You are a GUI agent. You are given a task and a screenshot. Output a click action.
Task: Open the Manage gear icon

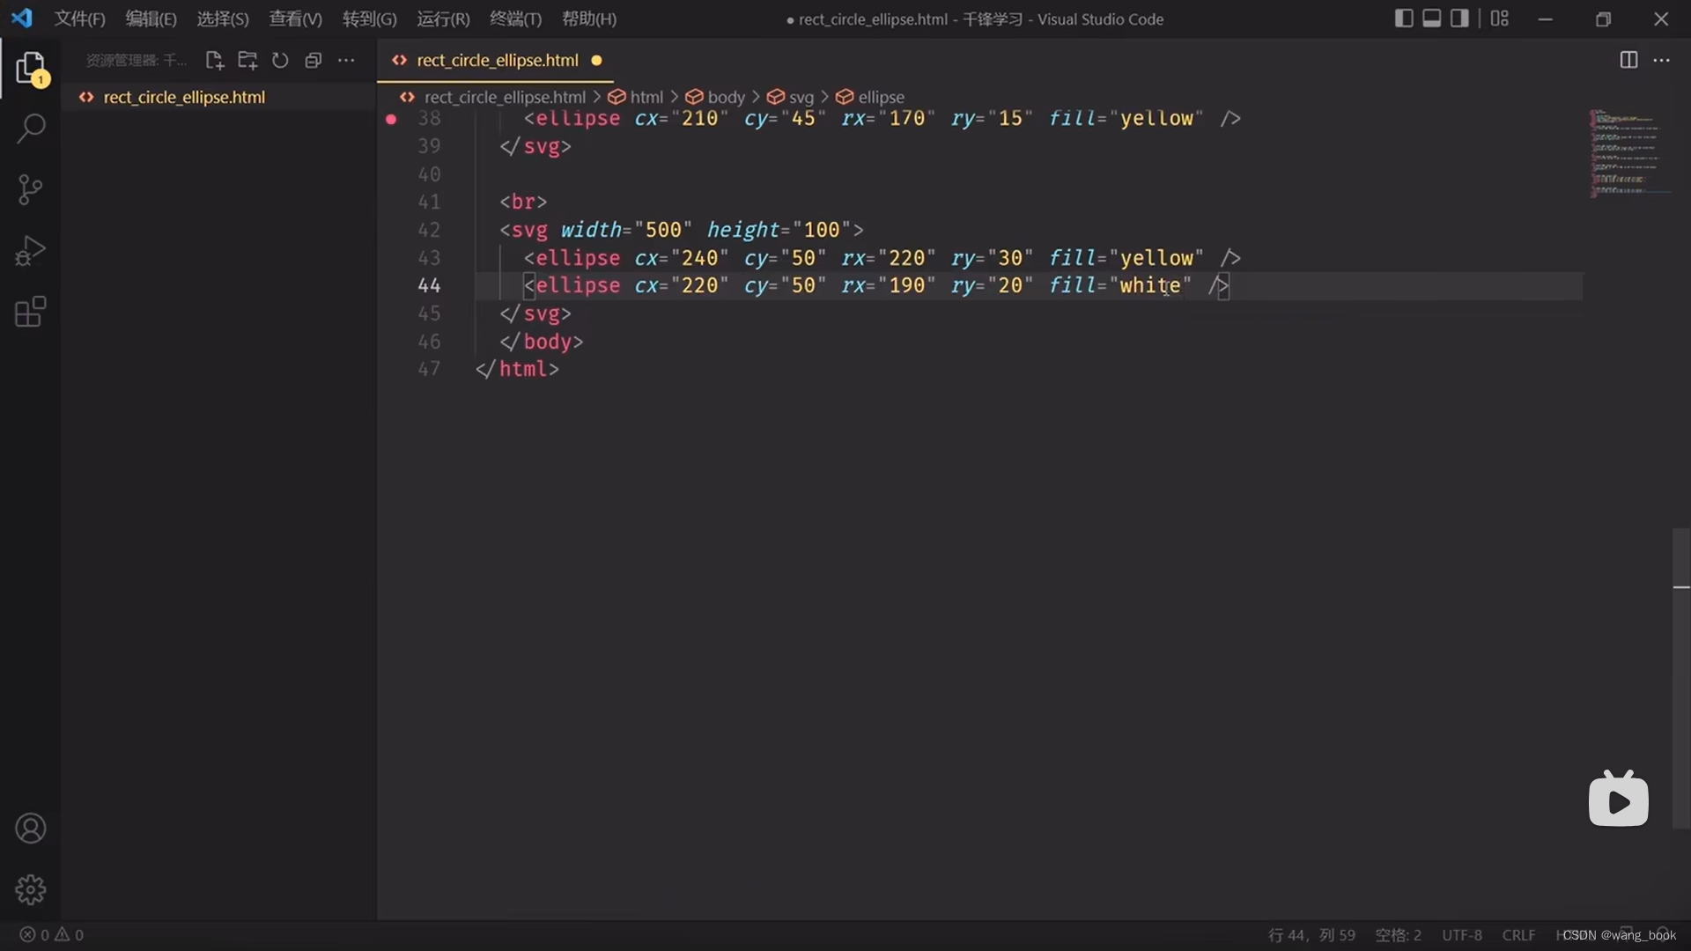31,889
